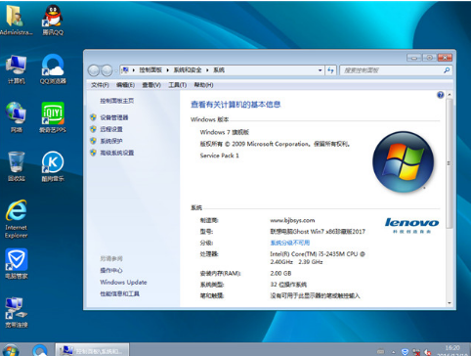This screenshot has height=356, width=471.
Task: Click 系统和安全 in the breadcrumb
Action: click(x=188, y=70)
